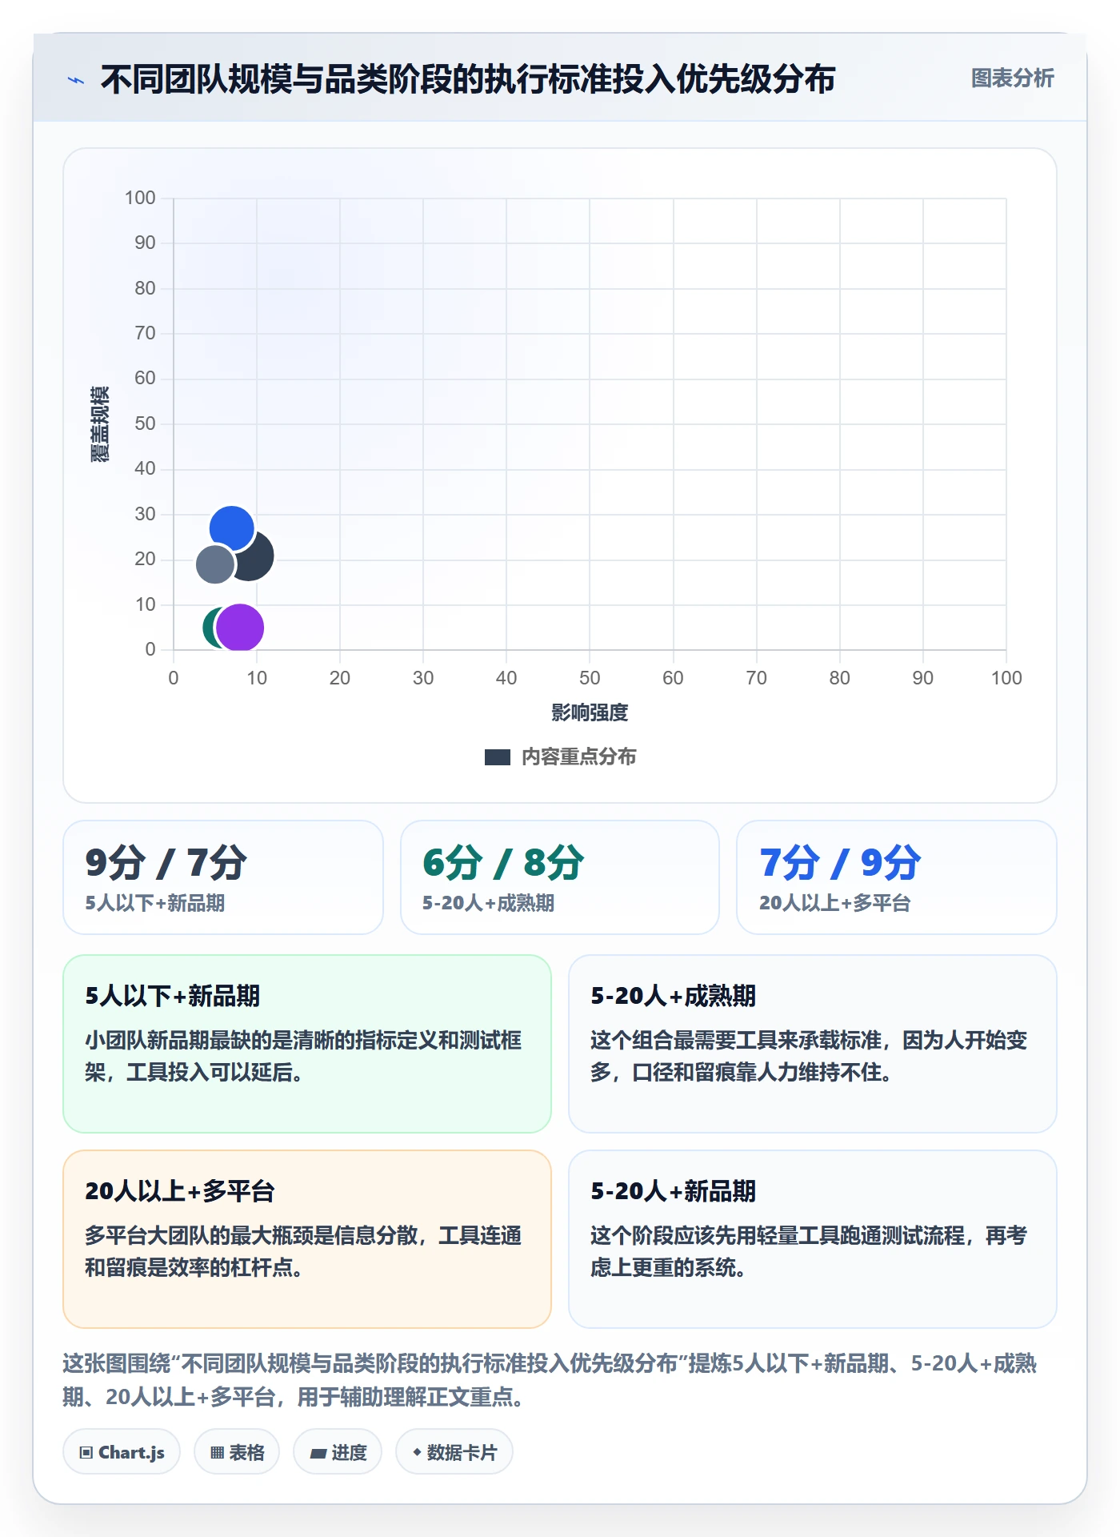Click the 进度 chip bar icon

(x=318, y=1454)
